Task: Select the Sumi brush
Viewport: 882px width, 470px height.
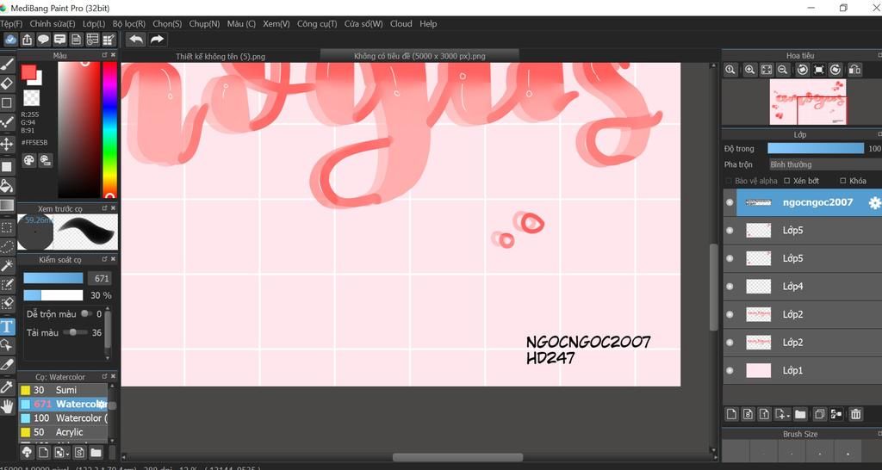Action: click(63, 390)
